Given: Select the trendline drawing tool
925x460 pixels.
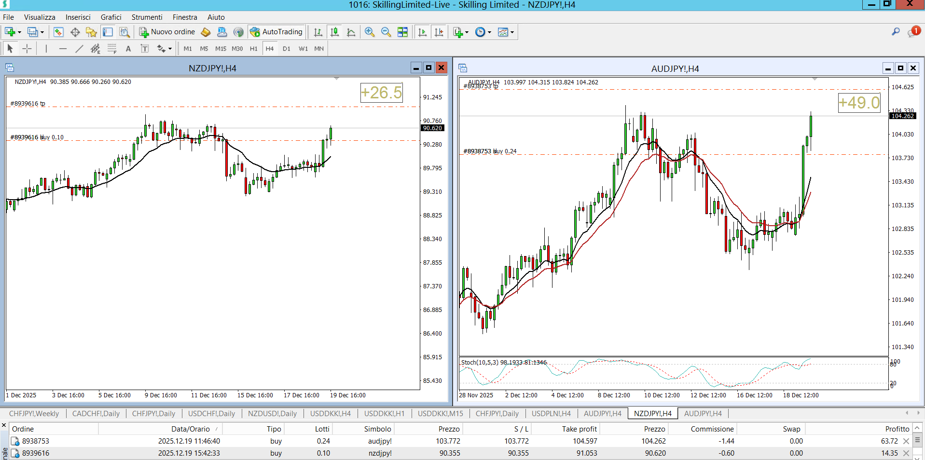Looking at the screenshot, I should click(79, 49).
